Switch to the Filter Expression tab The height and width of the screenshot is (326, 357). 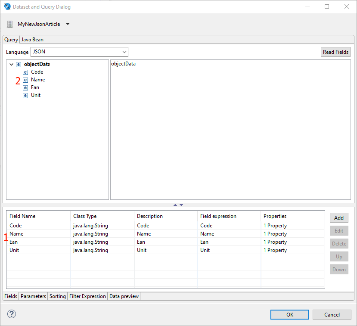tap(87, 296)
